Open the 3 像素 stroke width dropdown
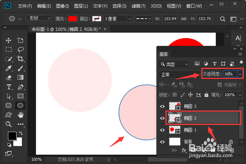The height and width of the screenshot is (164, 246). (x=130, y=19)
